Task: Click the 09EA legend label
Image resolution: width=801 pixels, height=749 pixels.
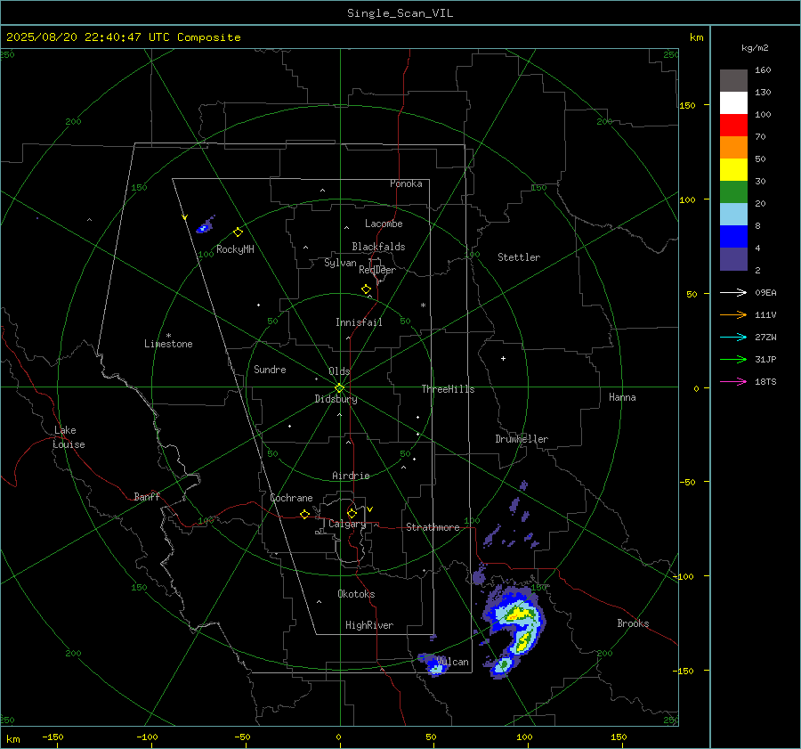Action: click(765, 292)
